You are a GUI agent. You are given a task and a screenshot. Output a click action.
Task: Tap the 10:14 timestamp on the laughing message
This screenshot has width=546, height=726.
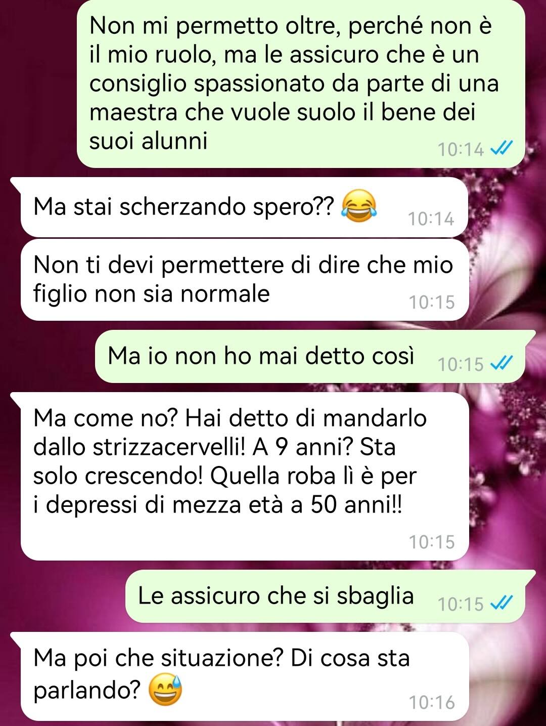click(x=431, y=219)
